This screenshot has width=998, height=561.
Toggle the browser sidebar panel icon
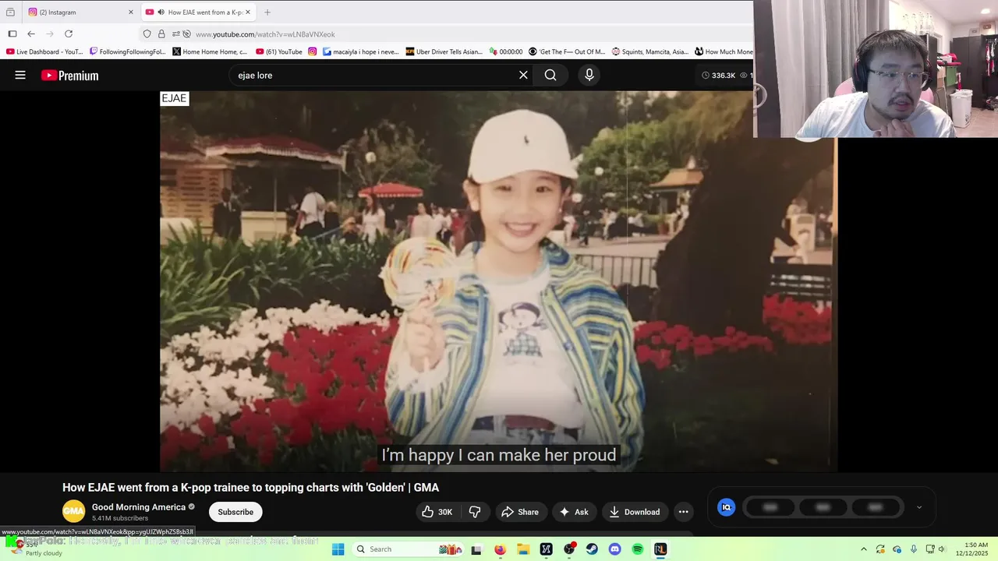[12, 34]
